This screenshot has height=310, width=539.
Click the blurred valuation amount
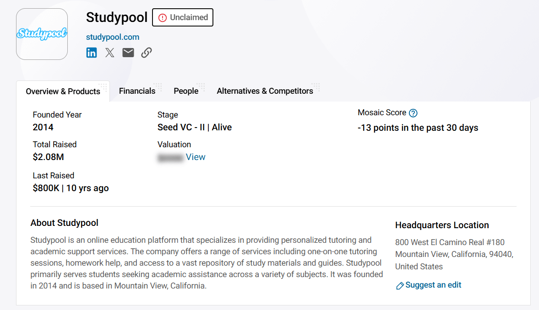pos(170,158)
